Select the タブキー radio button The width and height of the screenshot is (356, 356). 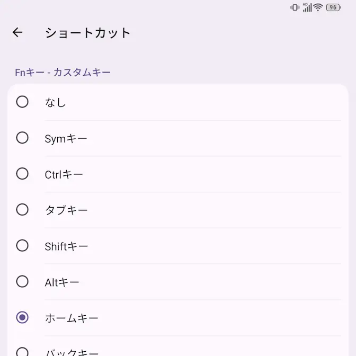[x=22, y=210]
